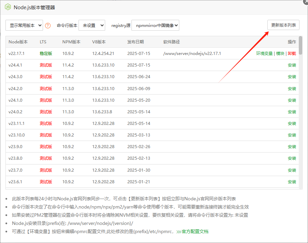Open the registry源 npmmirror dropdown
The image size is (308, 243).
(155, 25)
